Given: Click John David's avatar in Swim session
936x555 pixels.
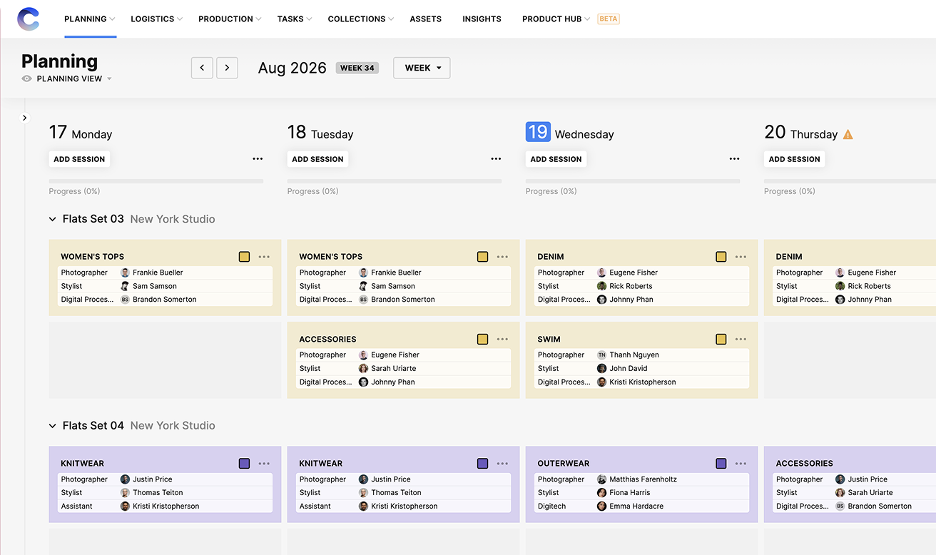Looking at the screenshot, I should (601, 369).
